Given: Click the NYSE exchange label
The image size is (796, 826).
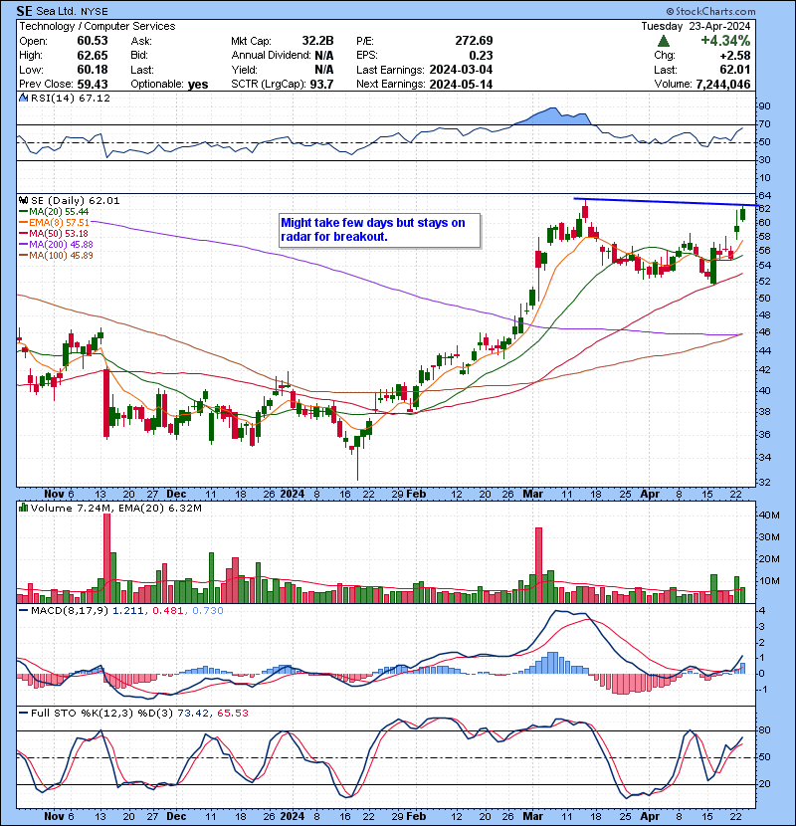Looking at the screenshot, I should point(95,12).
